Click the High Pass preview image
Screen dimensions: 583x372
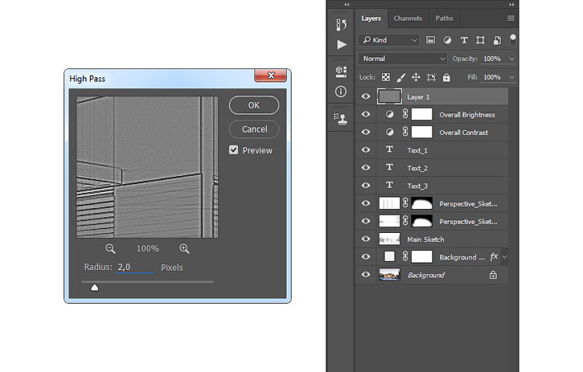pyautogui.click(x=147, y=167)
